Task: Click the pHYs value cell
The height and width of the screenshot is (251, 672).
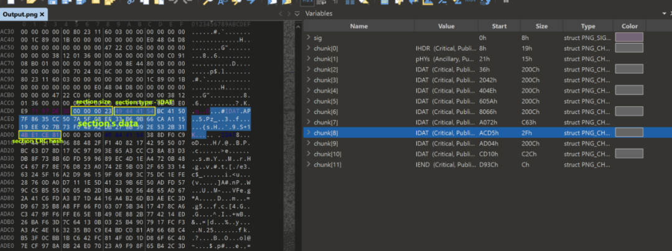Action: pos(446,58)
